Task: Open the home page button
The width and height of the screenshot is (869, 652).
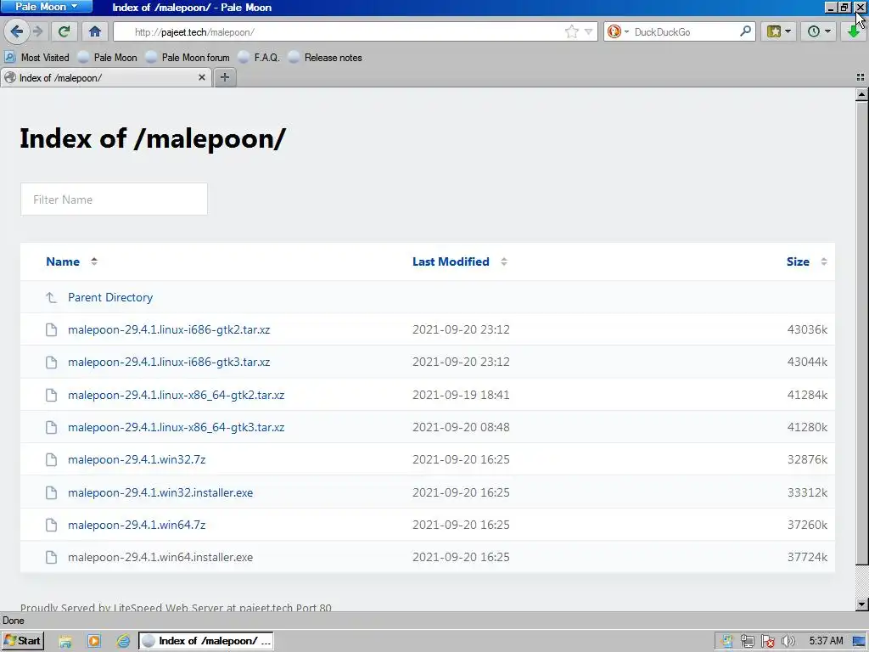Action: [x=95, y=31]
